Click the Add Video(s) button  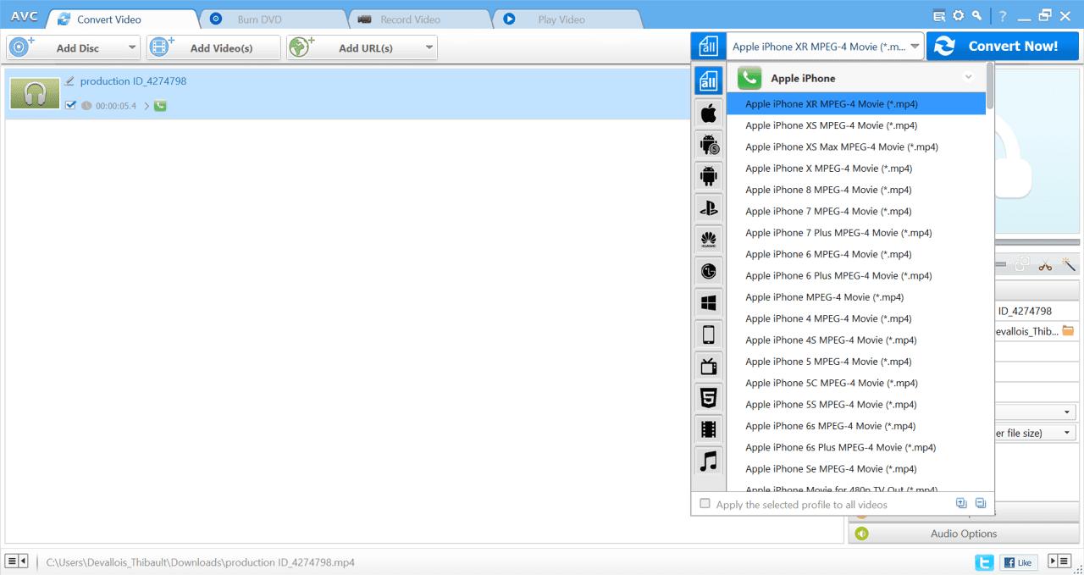(x=213, y=47)
